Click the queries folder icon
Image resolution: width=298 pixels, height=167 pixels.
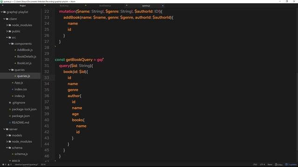tap(13, 70)
